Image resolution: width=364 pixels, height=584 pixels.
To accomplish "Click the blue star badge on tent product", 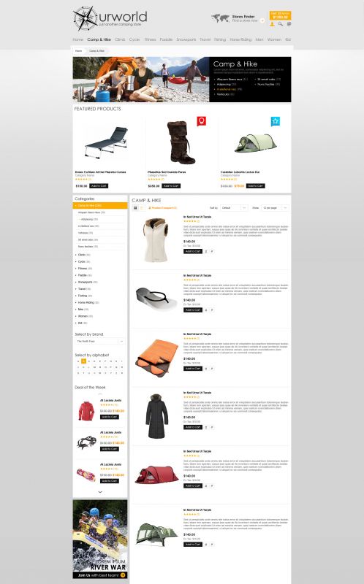I will coord(276,121).
